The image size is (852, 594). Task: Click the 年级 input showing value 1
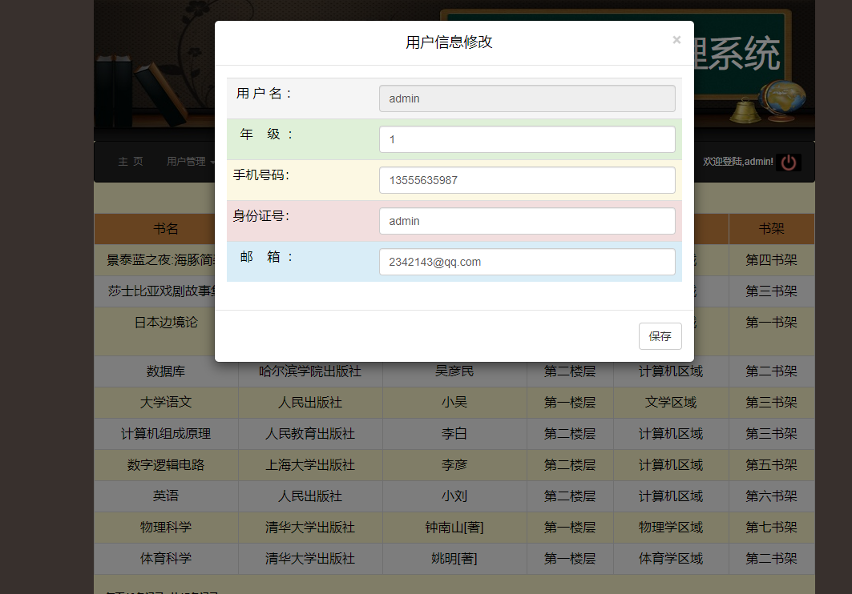[x=527, y=138]
